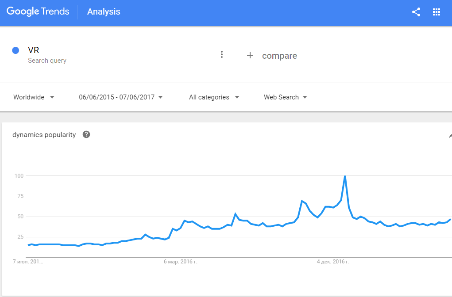Image resolution: width=452 pixels, height=297 pixels.
Task: Click the blue dot next to VR
Action: (x=15, y=50)
